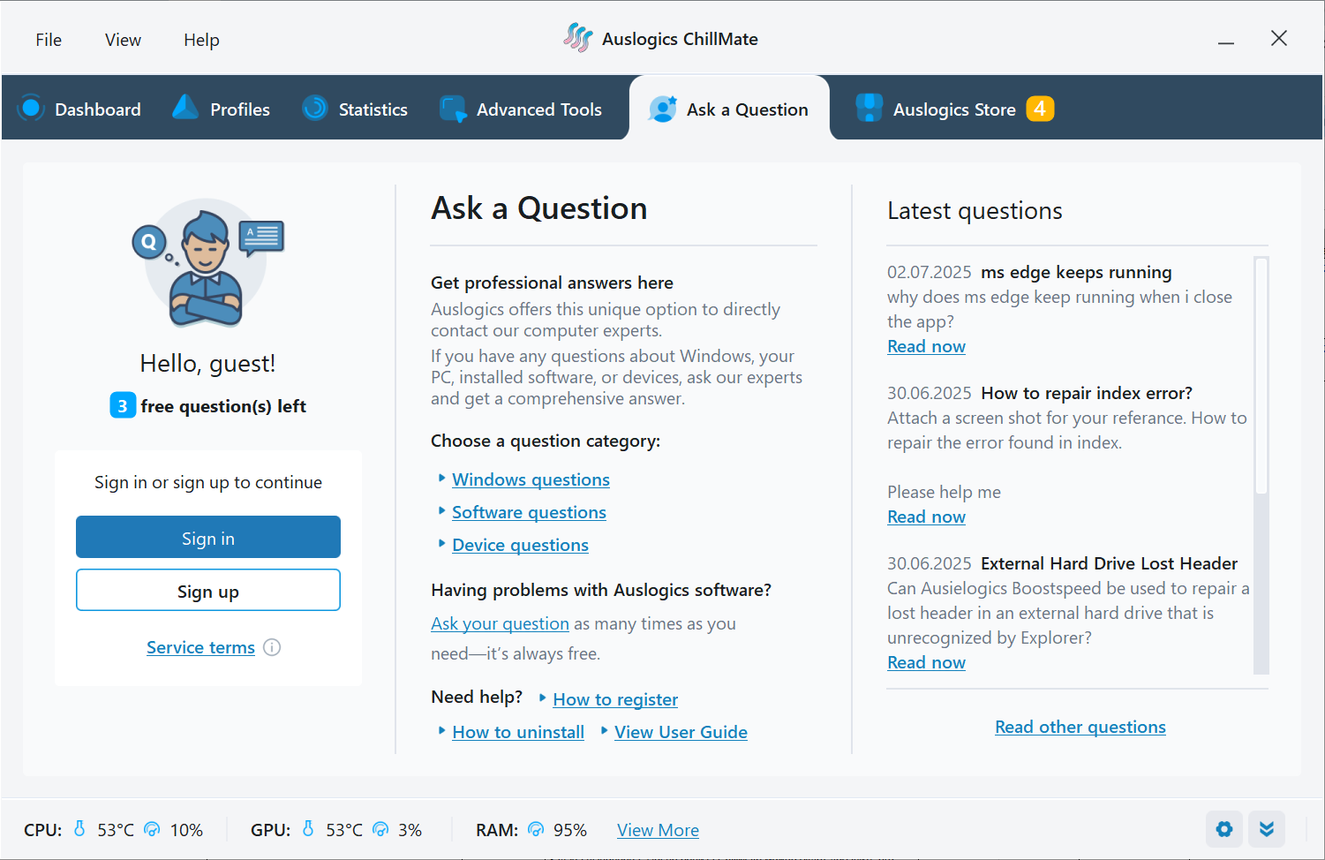Click the guest avatar illustration

tap(208, 264)
